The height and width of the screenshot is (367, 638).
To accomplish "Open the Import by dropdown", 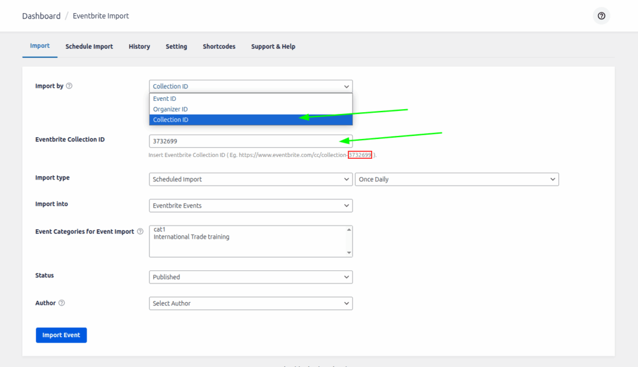I will pyautogui.click(x=250, y=87).
